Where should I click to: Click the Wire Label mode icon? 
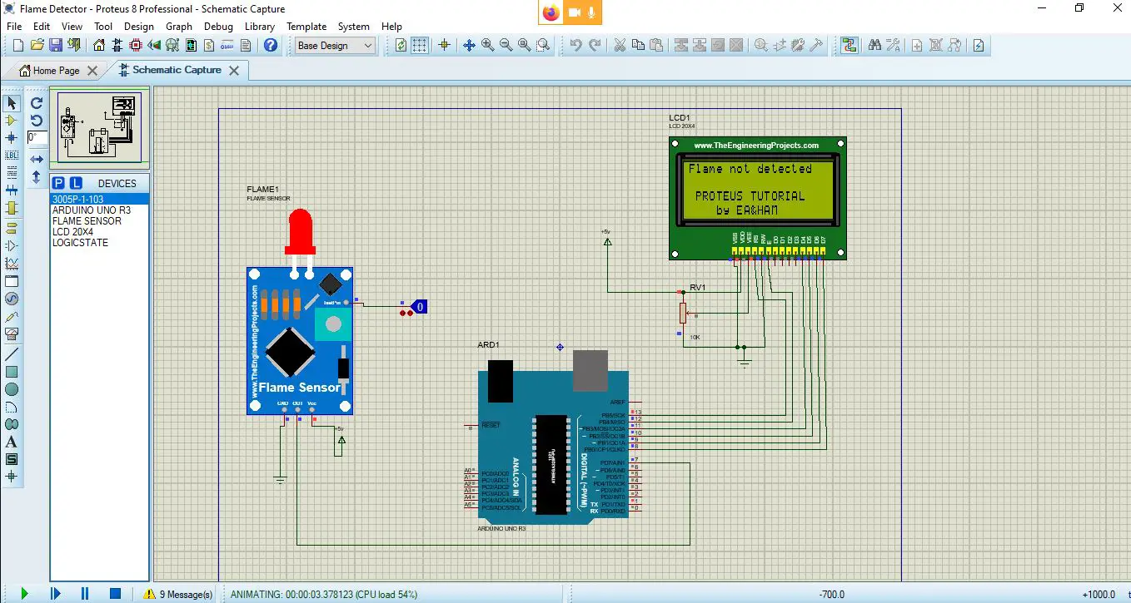click(12, 156)
